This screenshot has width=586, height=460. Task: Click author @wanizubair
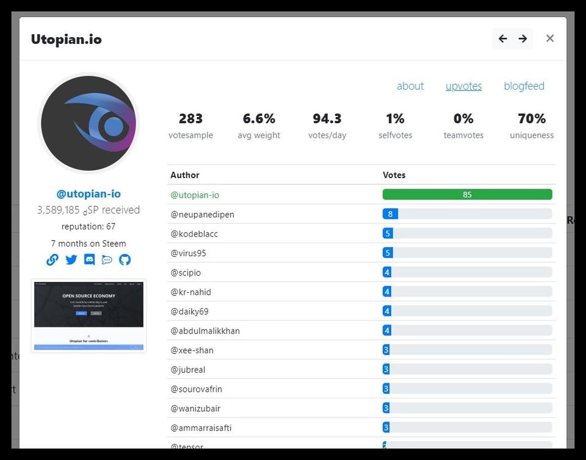click(x=195, y=409)
